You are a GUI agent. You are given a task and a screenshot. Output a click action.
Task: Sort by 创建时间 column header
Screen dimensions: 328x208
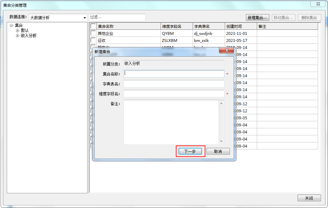pyautogui.click(x=240, y=26)
